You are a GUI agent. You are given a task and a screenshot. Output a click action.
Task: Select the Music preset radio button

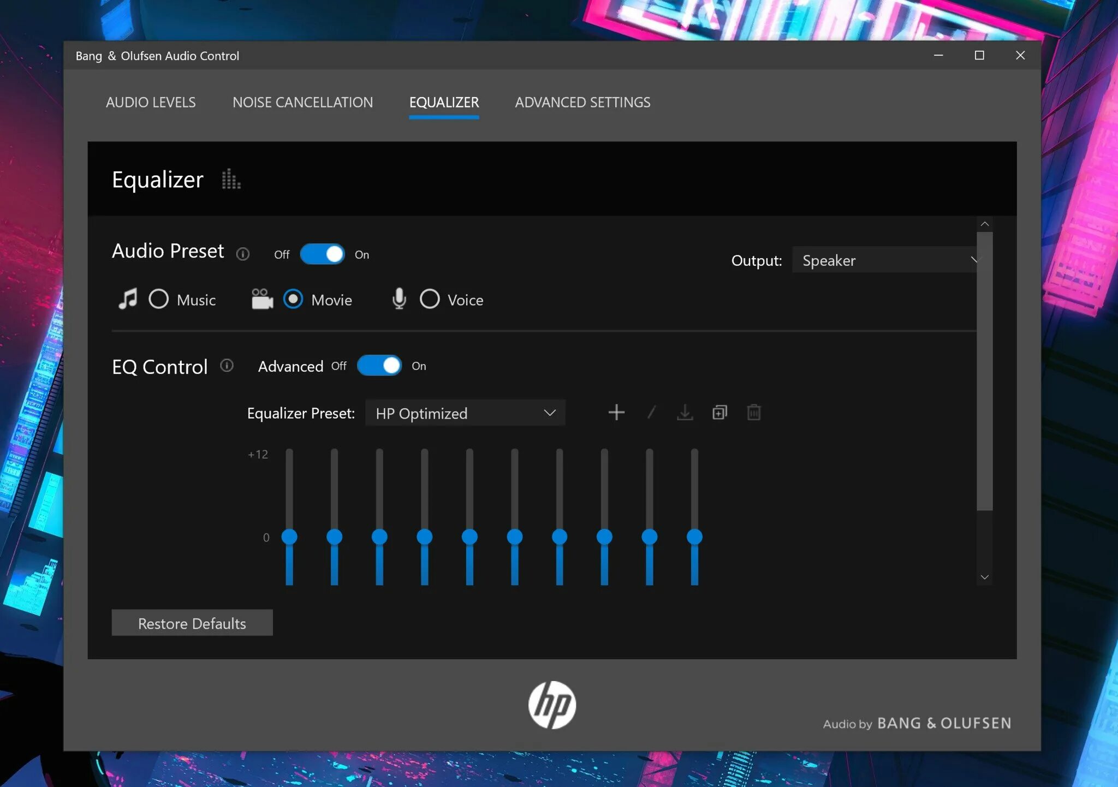coord(159,299)
